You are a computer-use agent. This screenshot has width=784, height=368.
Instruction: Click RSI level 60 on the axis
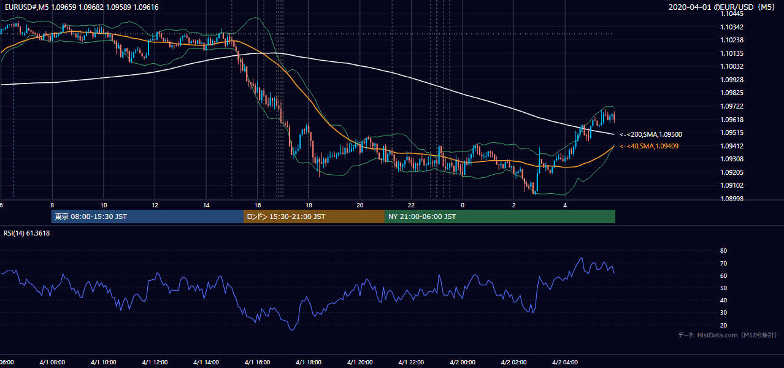click(x=723, y=275)
